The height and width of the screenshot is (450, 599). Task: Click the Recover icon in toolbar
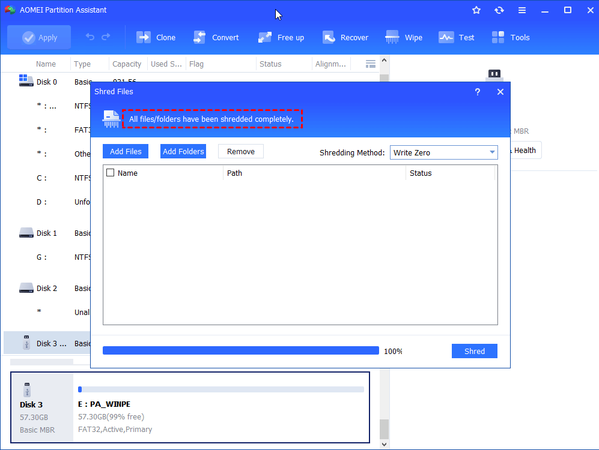click(x=329, y=37)
